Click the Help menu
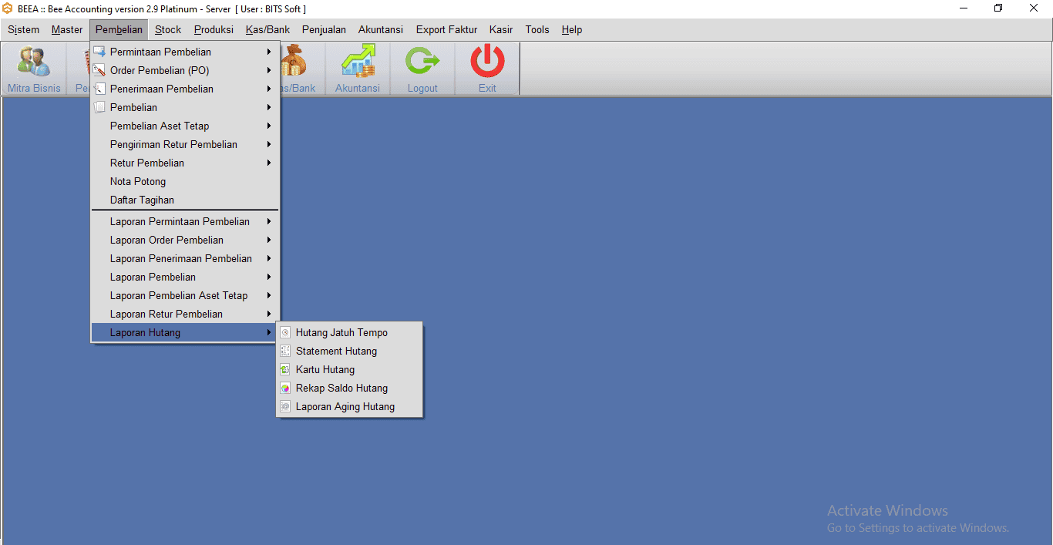Viewport: 1053px width, 545px height. (572, 30)
